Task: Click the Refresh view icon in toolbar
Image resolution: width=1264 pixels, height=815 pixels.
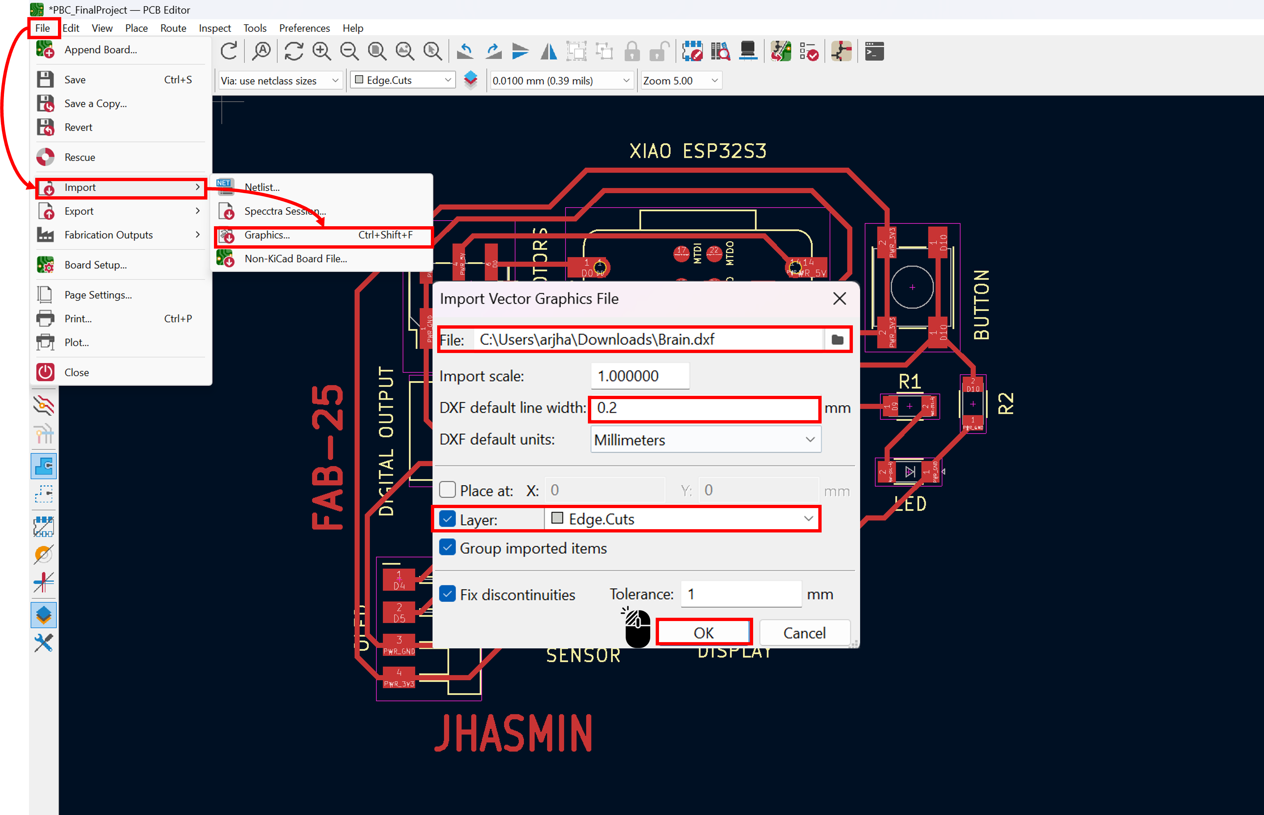Action: tap(294, 51)
